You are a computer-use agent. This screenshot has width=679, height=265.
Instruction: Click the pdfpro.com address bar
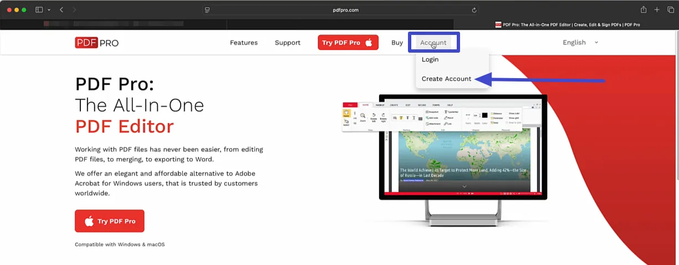point(341,10)
